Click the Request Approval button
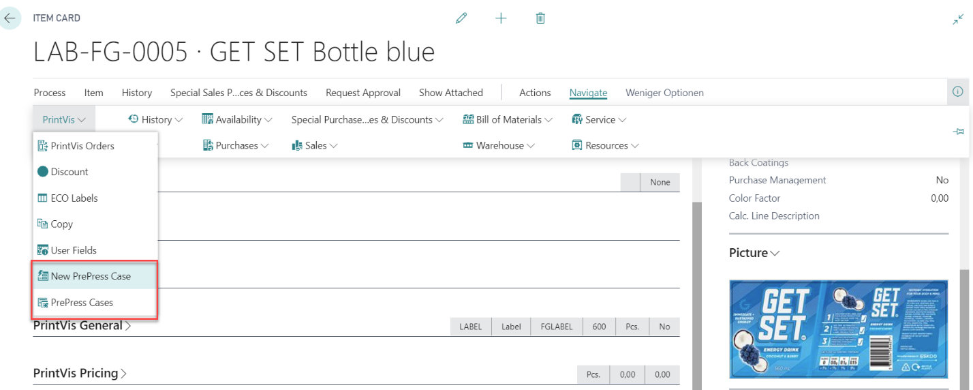Screen dimensions: 973x390 [362, 93]
